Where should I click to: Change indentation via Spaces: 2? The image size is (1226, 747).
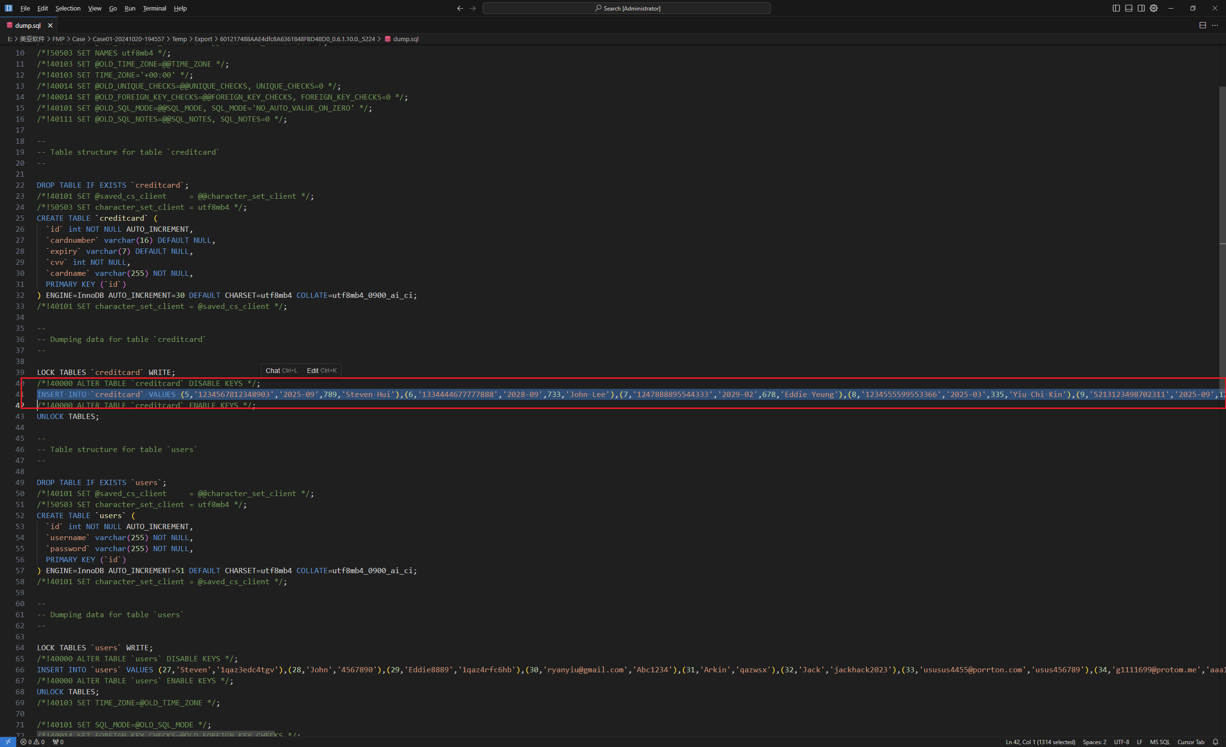click(1094, 742)
